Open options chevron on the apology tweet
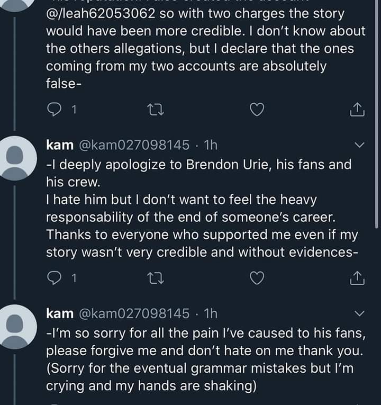Image resolution: width=381 pixels, height=405 pixels. [359, 145]
